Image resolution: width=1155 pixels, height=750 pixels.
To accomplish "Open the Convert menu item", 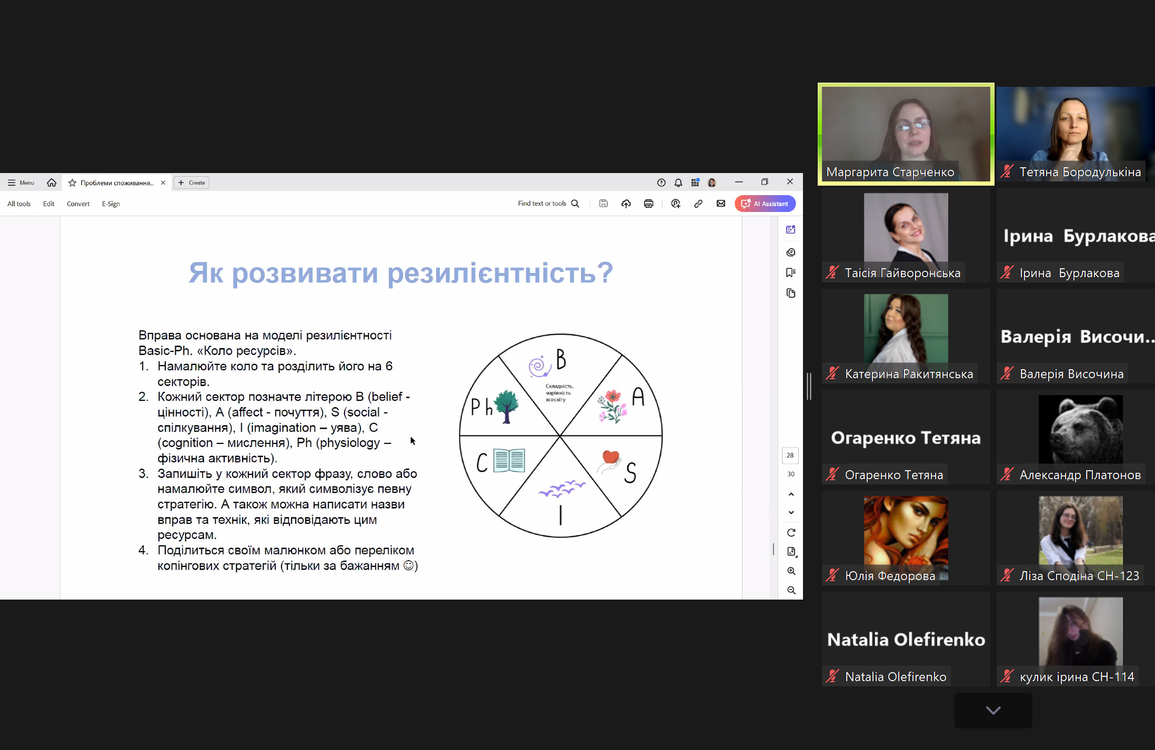I will click(x=78, y=204).
